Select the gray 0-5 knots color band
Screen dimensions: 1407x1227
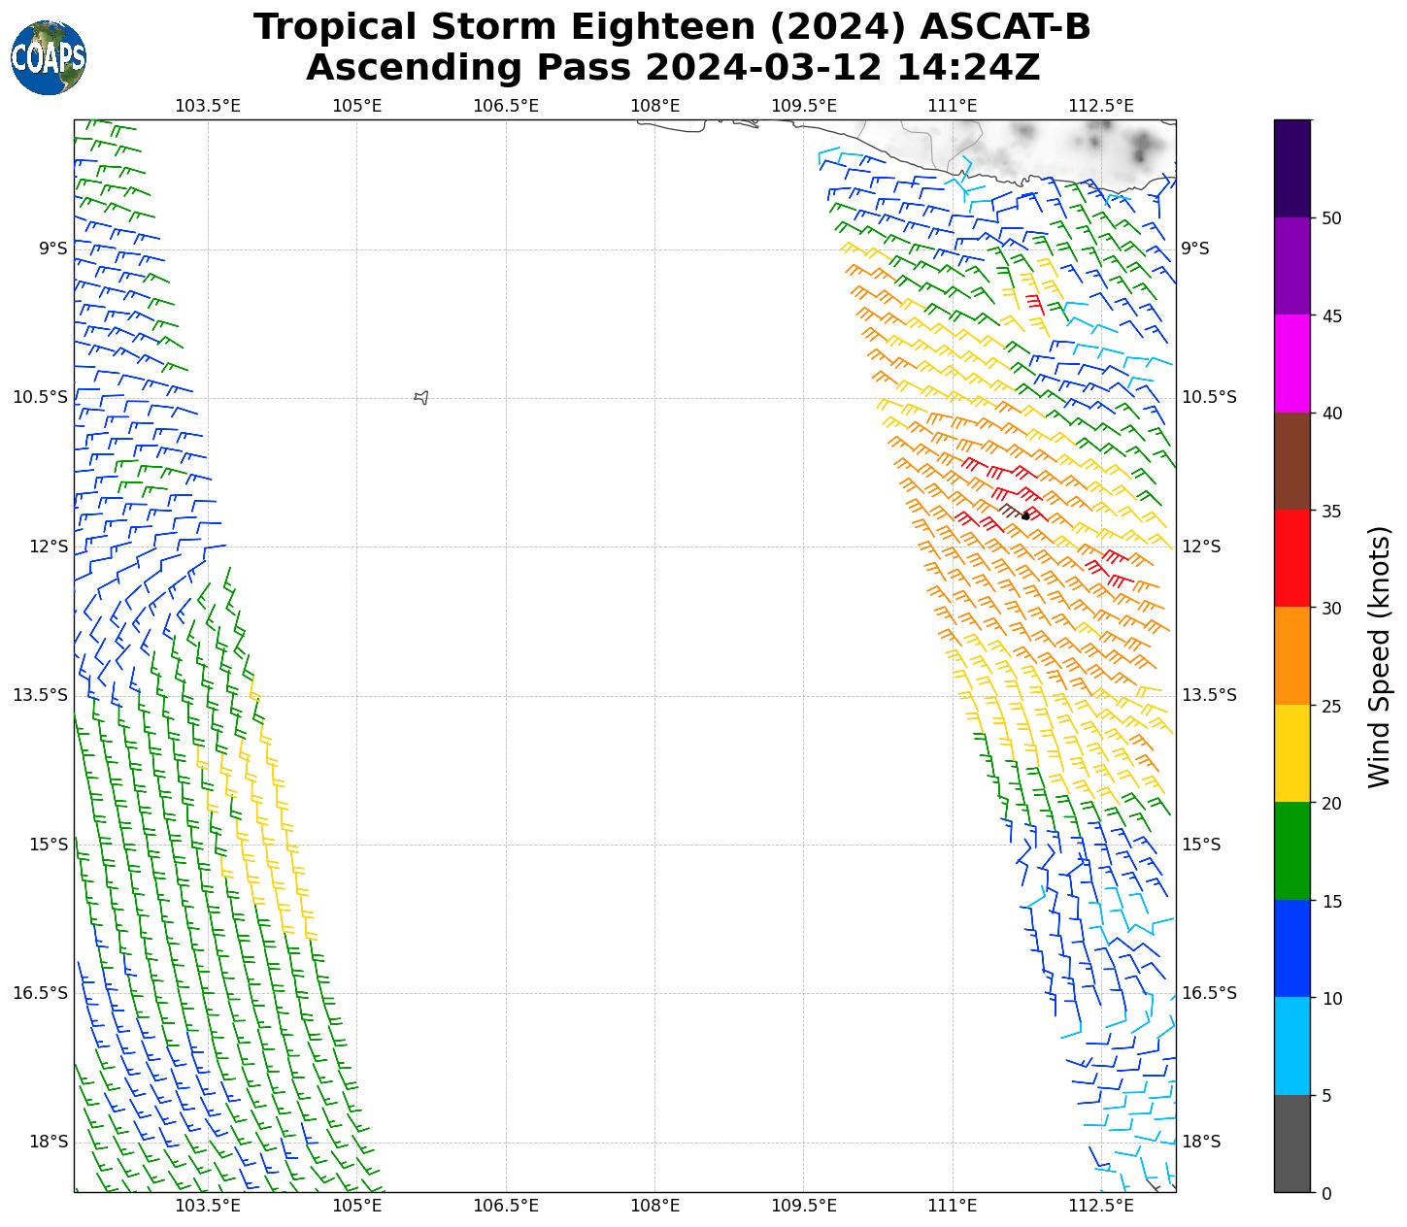pos(1291,1144)
